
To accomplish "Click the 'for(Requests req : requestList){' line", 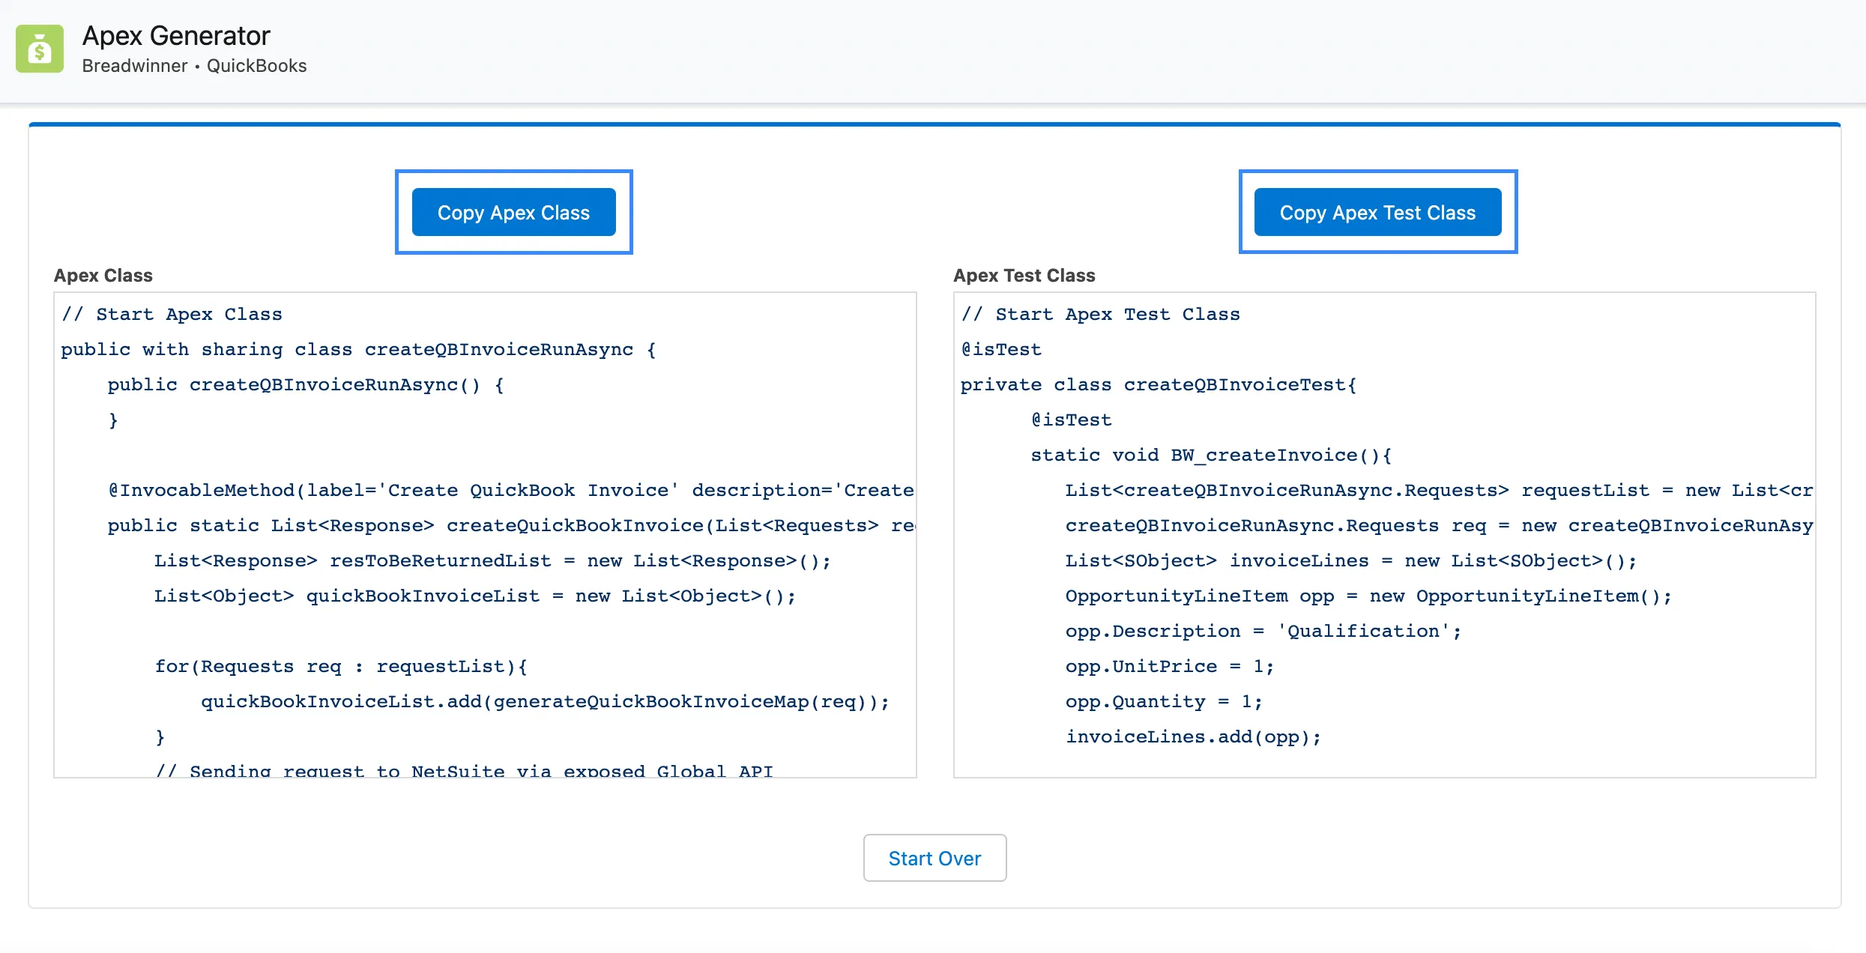I will [x=341, y=666].
